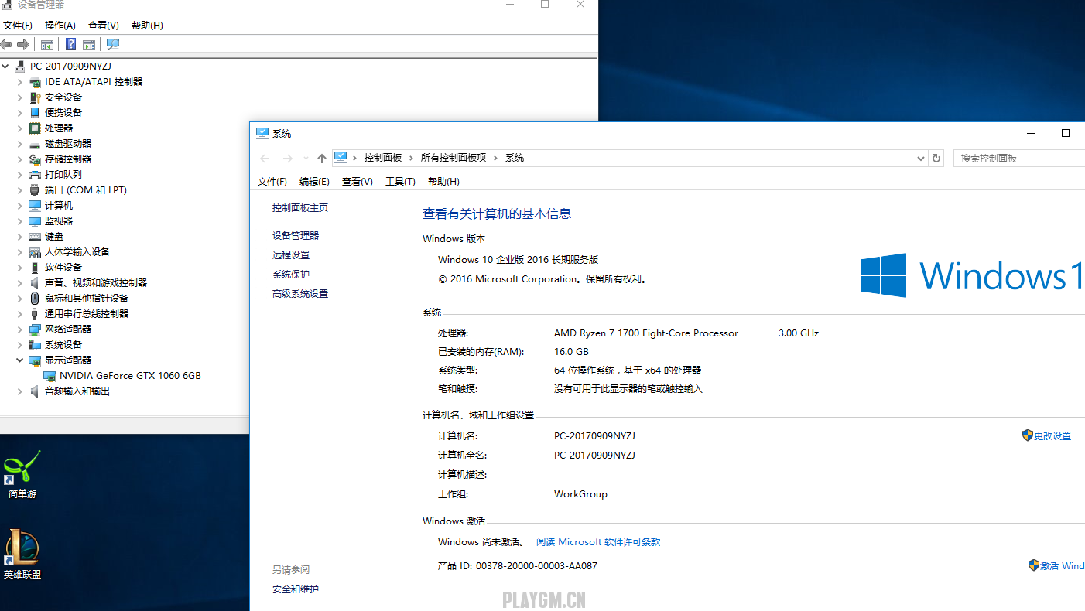1085x611 pixels.
Task: Click the scan for hardware changes icon
Action: [113, 45]
